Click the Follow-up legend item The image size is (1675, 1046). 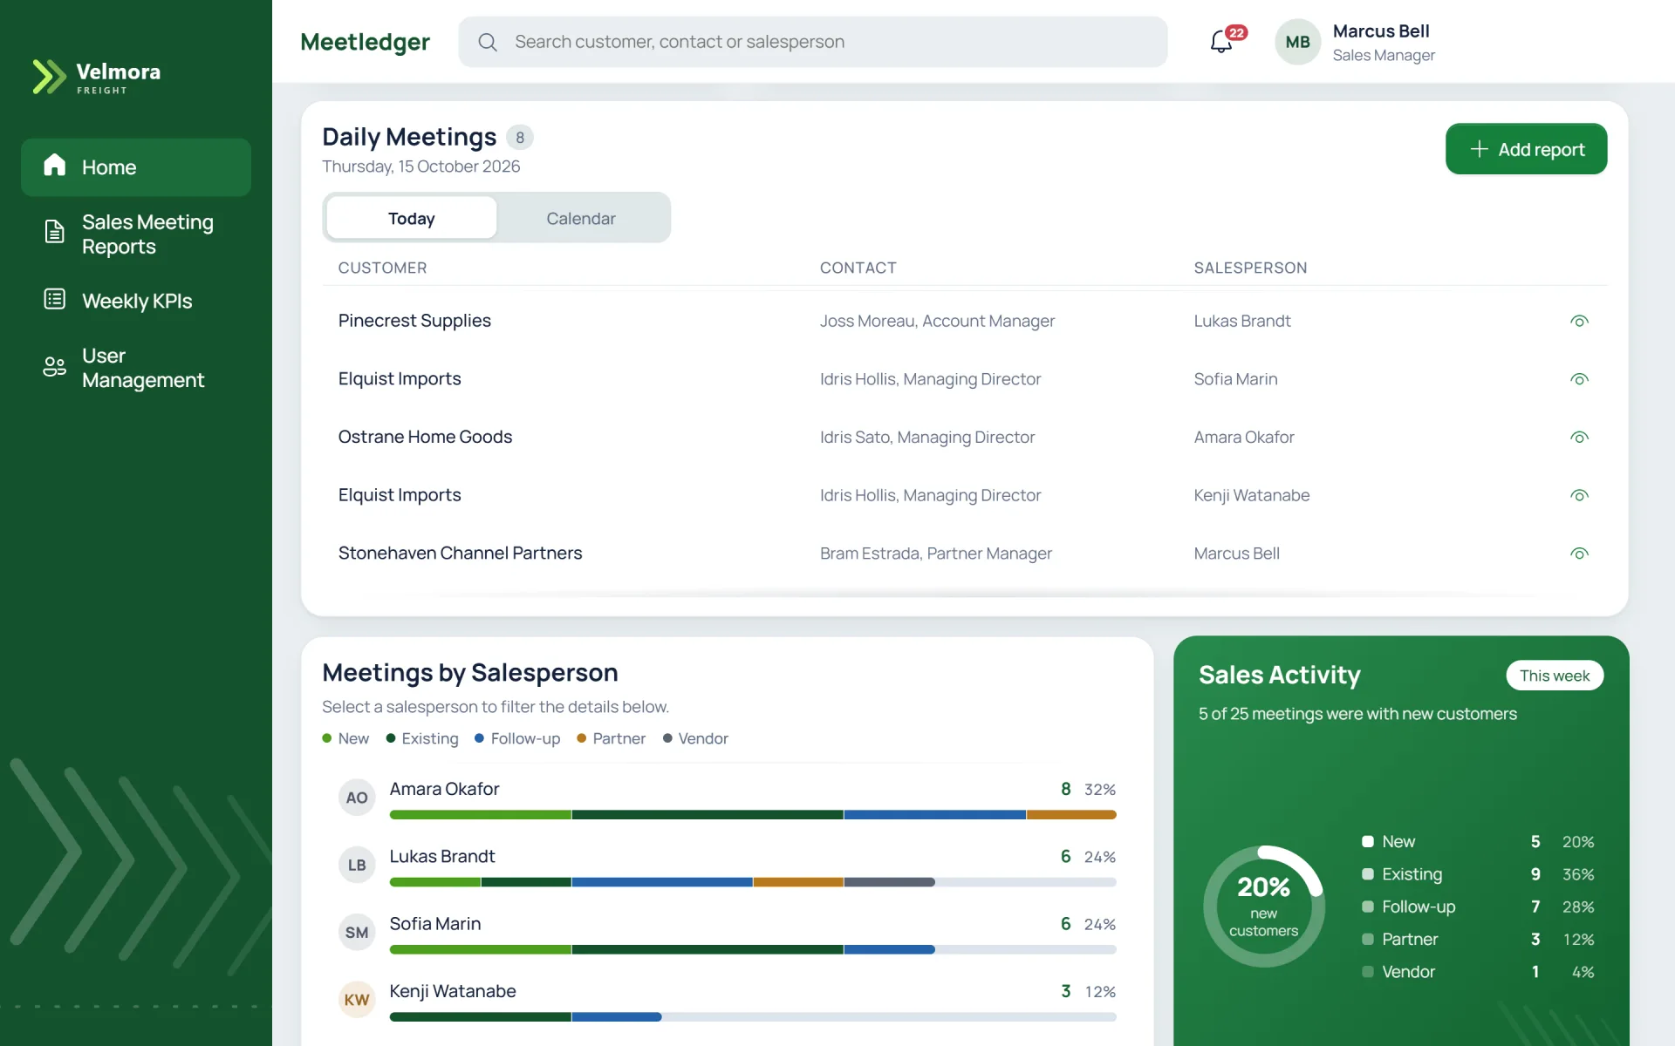517,738
